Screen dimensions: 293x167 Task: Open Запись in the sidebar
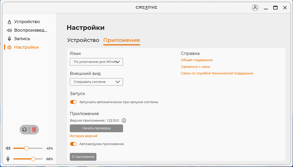pyautogui.click(x=22, y=39)
